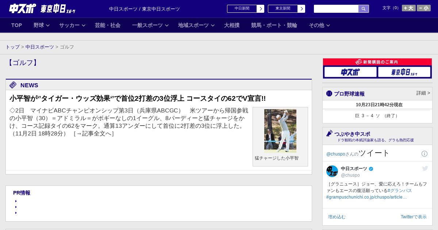This screenshot has height=230, width=438.
Task: Click the Twitter bird icon in the tweet
Action: (425, 168)
